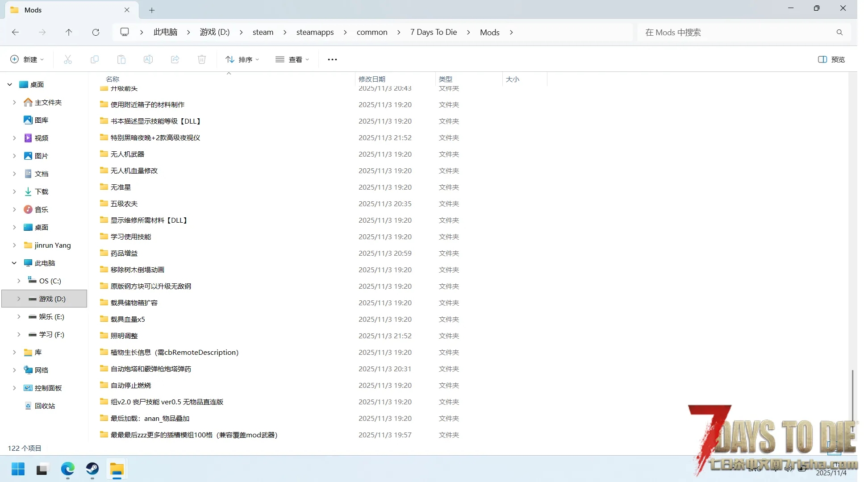Click the Rename icon in toolbar
This screenshot has height=482, width=864.
click(x=148, y=59)
